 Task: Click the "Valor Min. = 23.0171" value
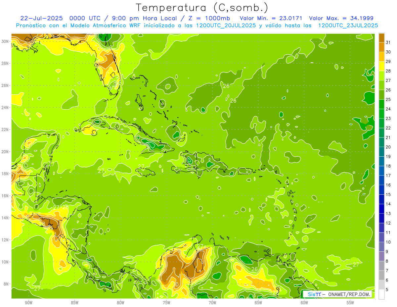[x=271, y=18]
